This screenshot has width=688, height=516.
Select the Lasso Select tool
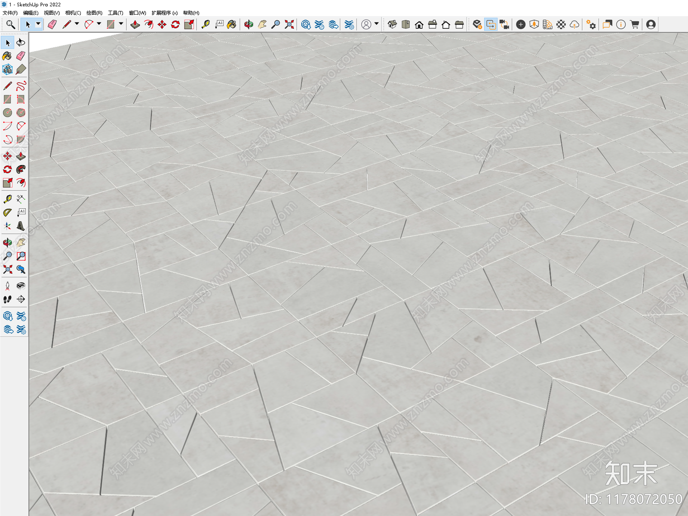21,43
